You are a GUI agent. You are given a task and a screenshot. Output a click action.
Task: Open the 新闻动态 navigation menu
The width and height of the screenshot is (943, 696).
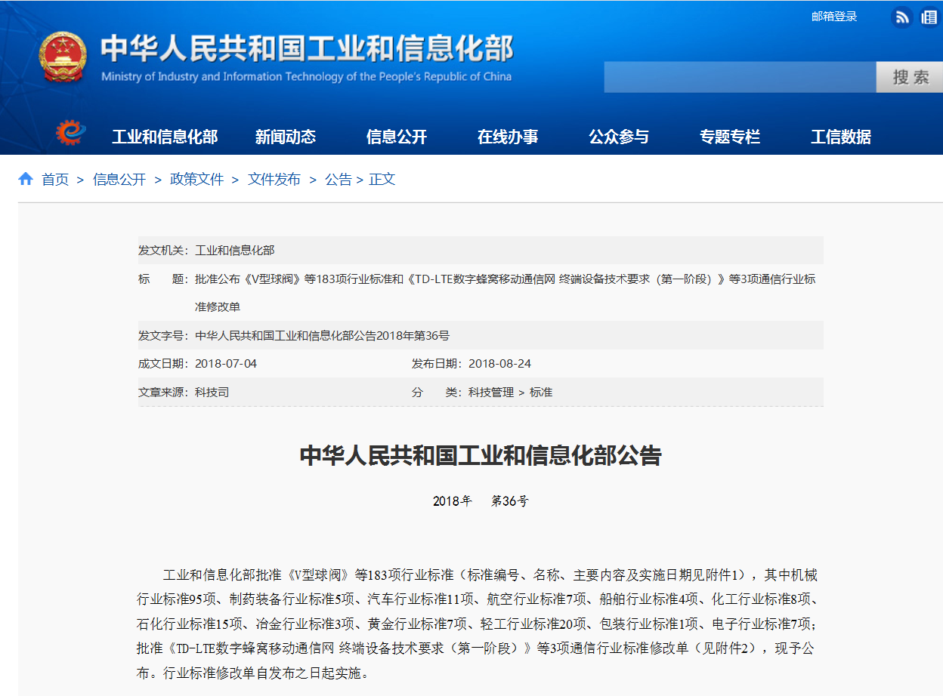click(x=286, y=137)
